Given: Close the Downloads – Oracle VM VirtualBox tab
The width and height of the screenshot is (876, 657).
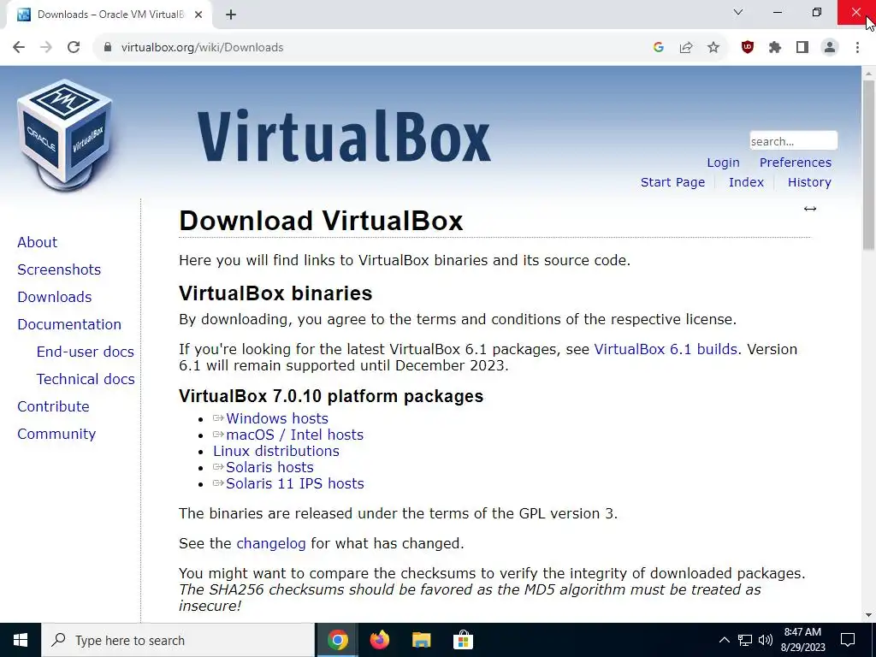Looking at the screenshot, I should 198,15.
